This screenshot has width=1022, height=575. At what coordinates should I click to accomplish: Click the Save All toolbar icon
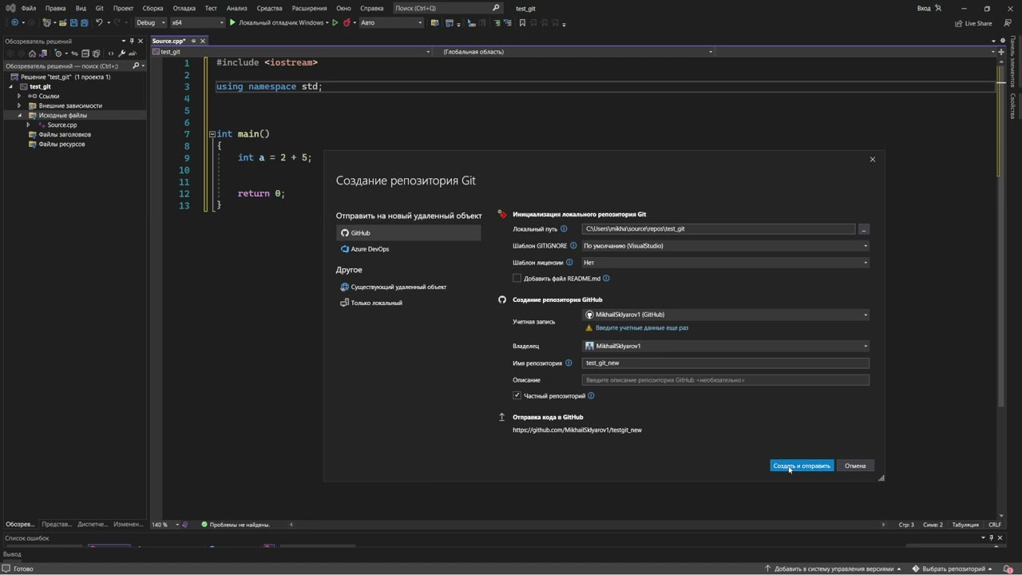[84, 22]
